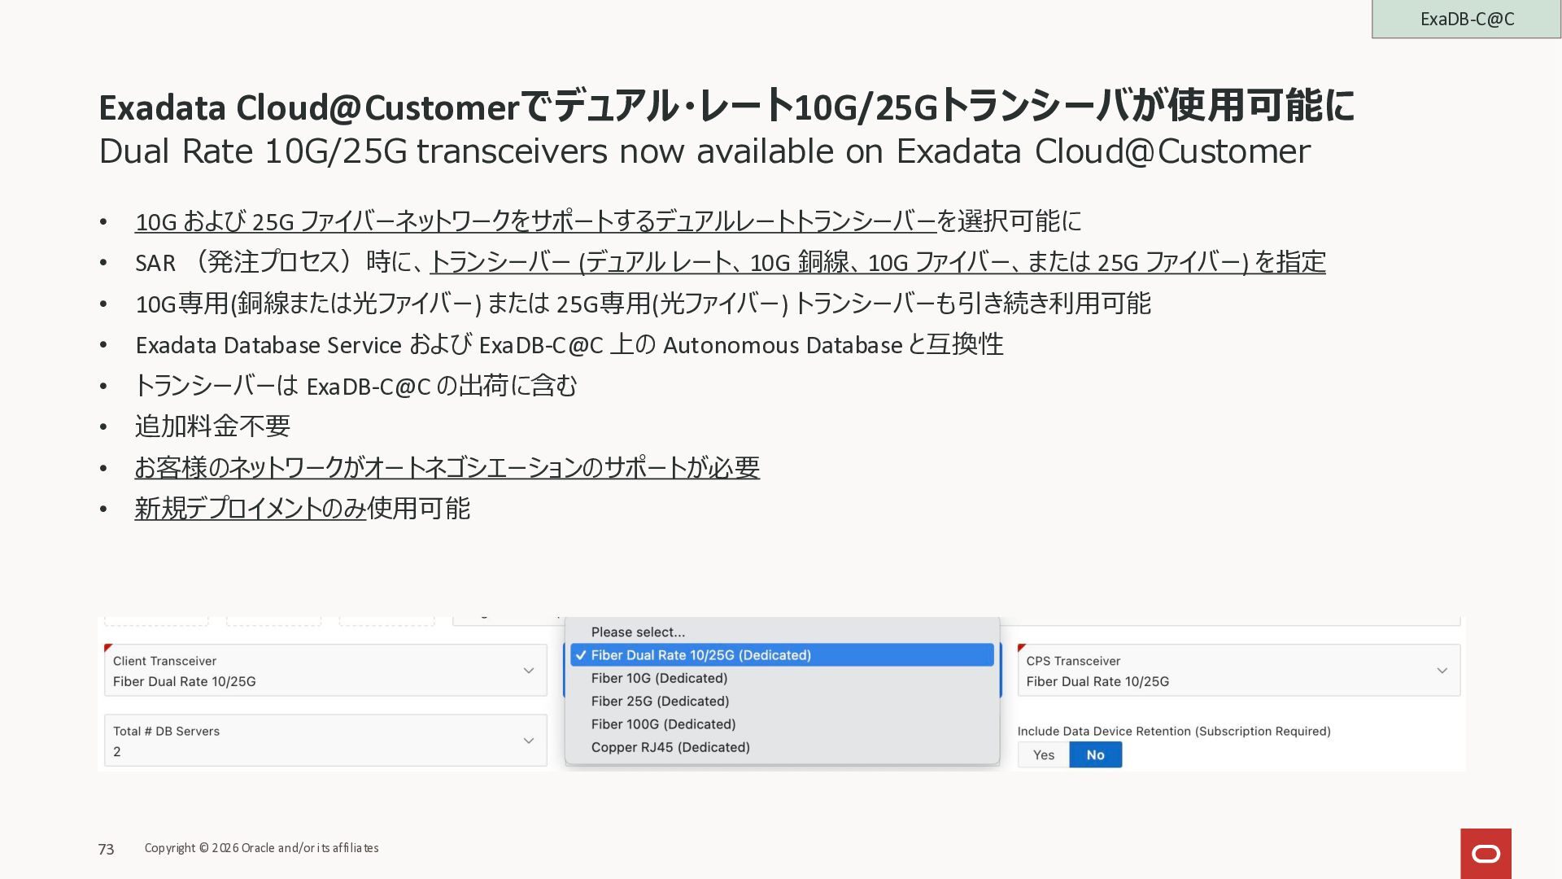Image resolution: width=1562 pixels, height=879 pixels.
Task: Select Yes for Data Device Retention
Action: tap(1043, 755)
